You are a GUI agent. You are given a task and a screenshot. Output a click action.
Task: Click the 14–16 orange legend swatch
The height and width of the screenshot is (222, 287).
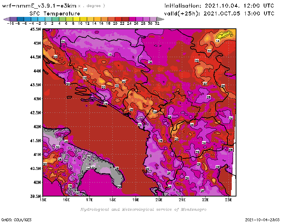pyautogui.click(x=97, y=19)
